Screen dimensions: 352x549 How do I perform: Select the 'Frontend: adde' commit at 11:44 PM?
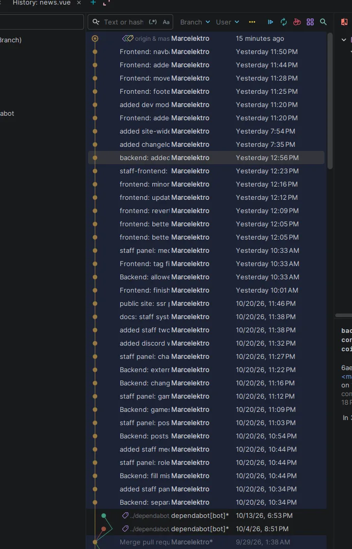coord(206,65)
